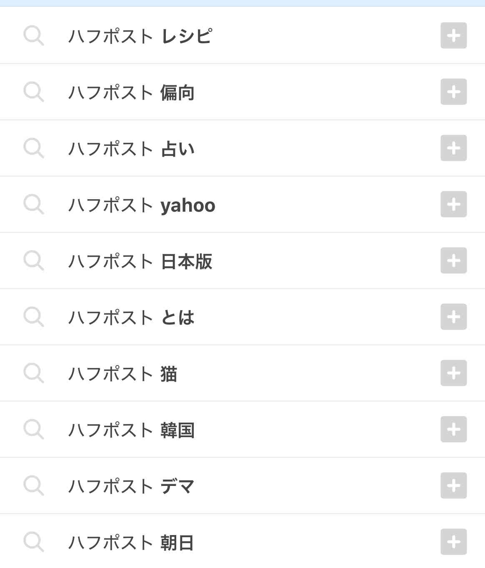This screenshot has height=568, width=485.
Task: Open the ハフポスト 占い search suggestion
Action: point(131,149)
